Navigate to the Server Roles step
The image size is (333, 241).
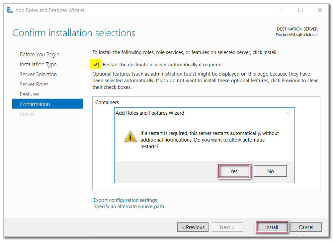coord(34,84)
